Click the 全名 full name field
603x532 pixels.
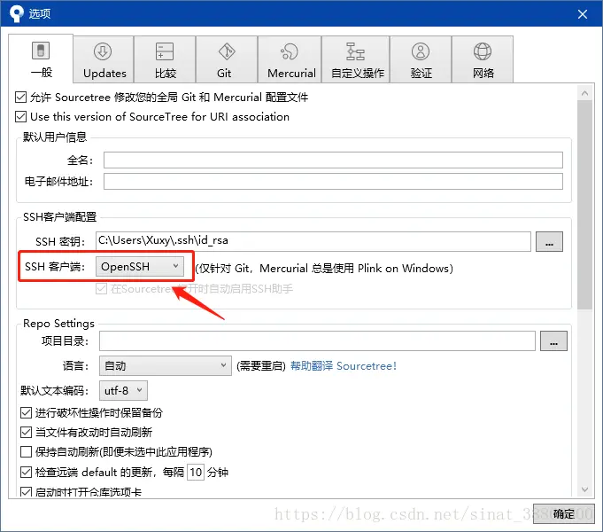[333, 160]
